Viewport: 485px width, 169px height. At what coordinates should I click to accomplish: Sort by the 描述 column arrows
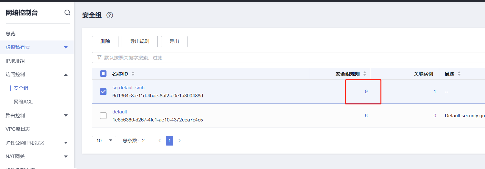[x=459, y=74]
